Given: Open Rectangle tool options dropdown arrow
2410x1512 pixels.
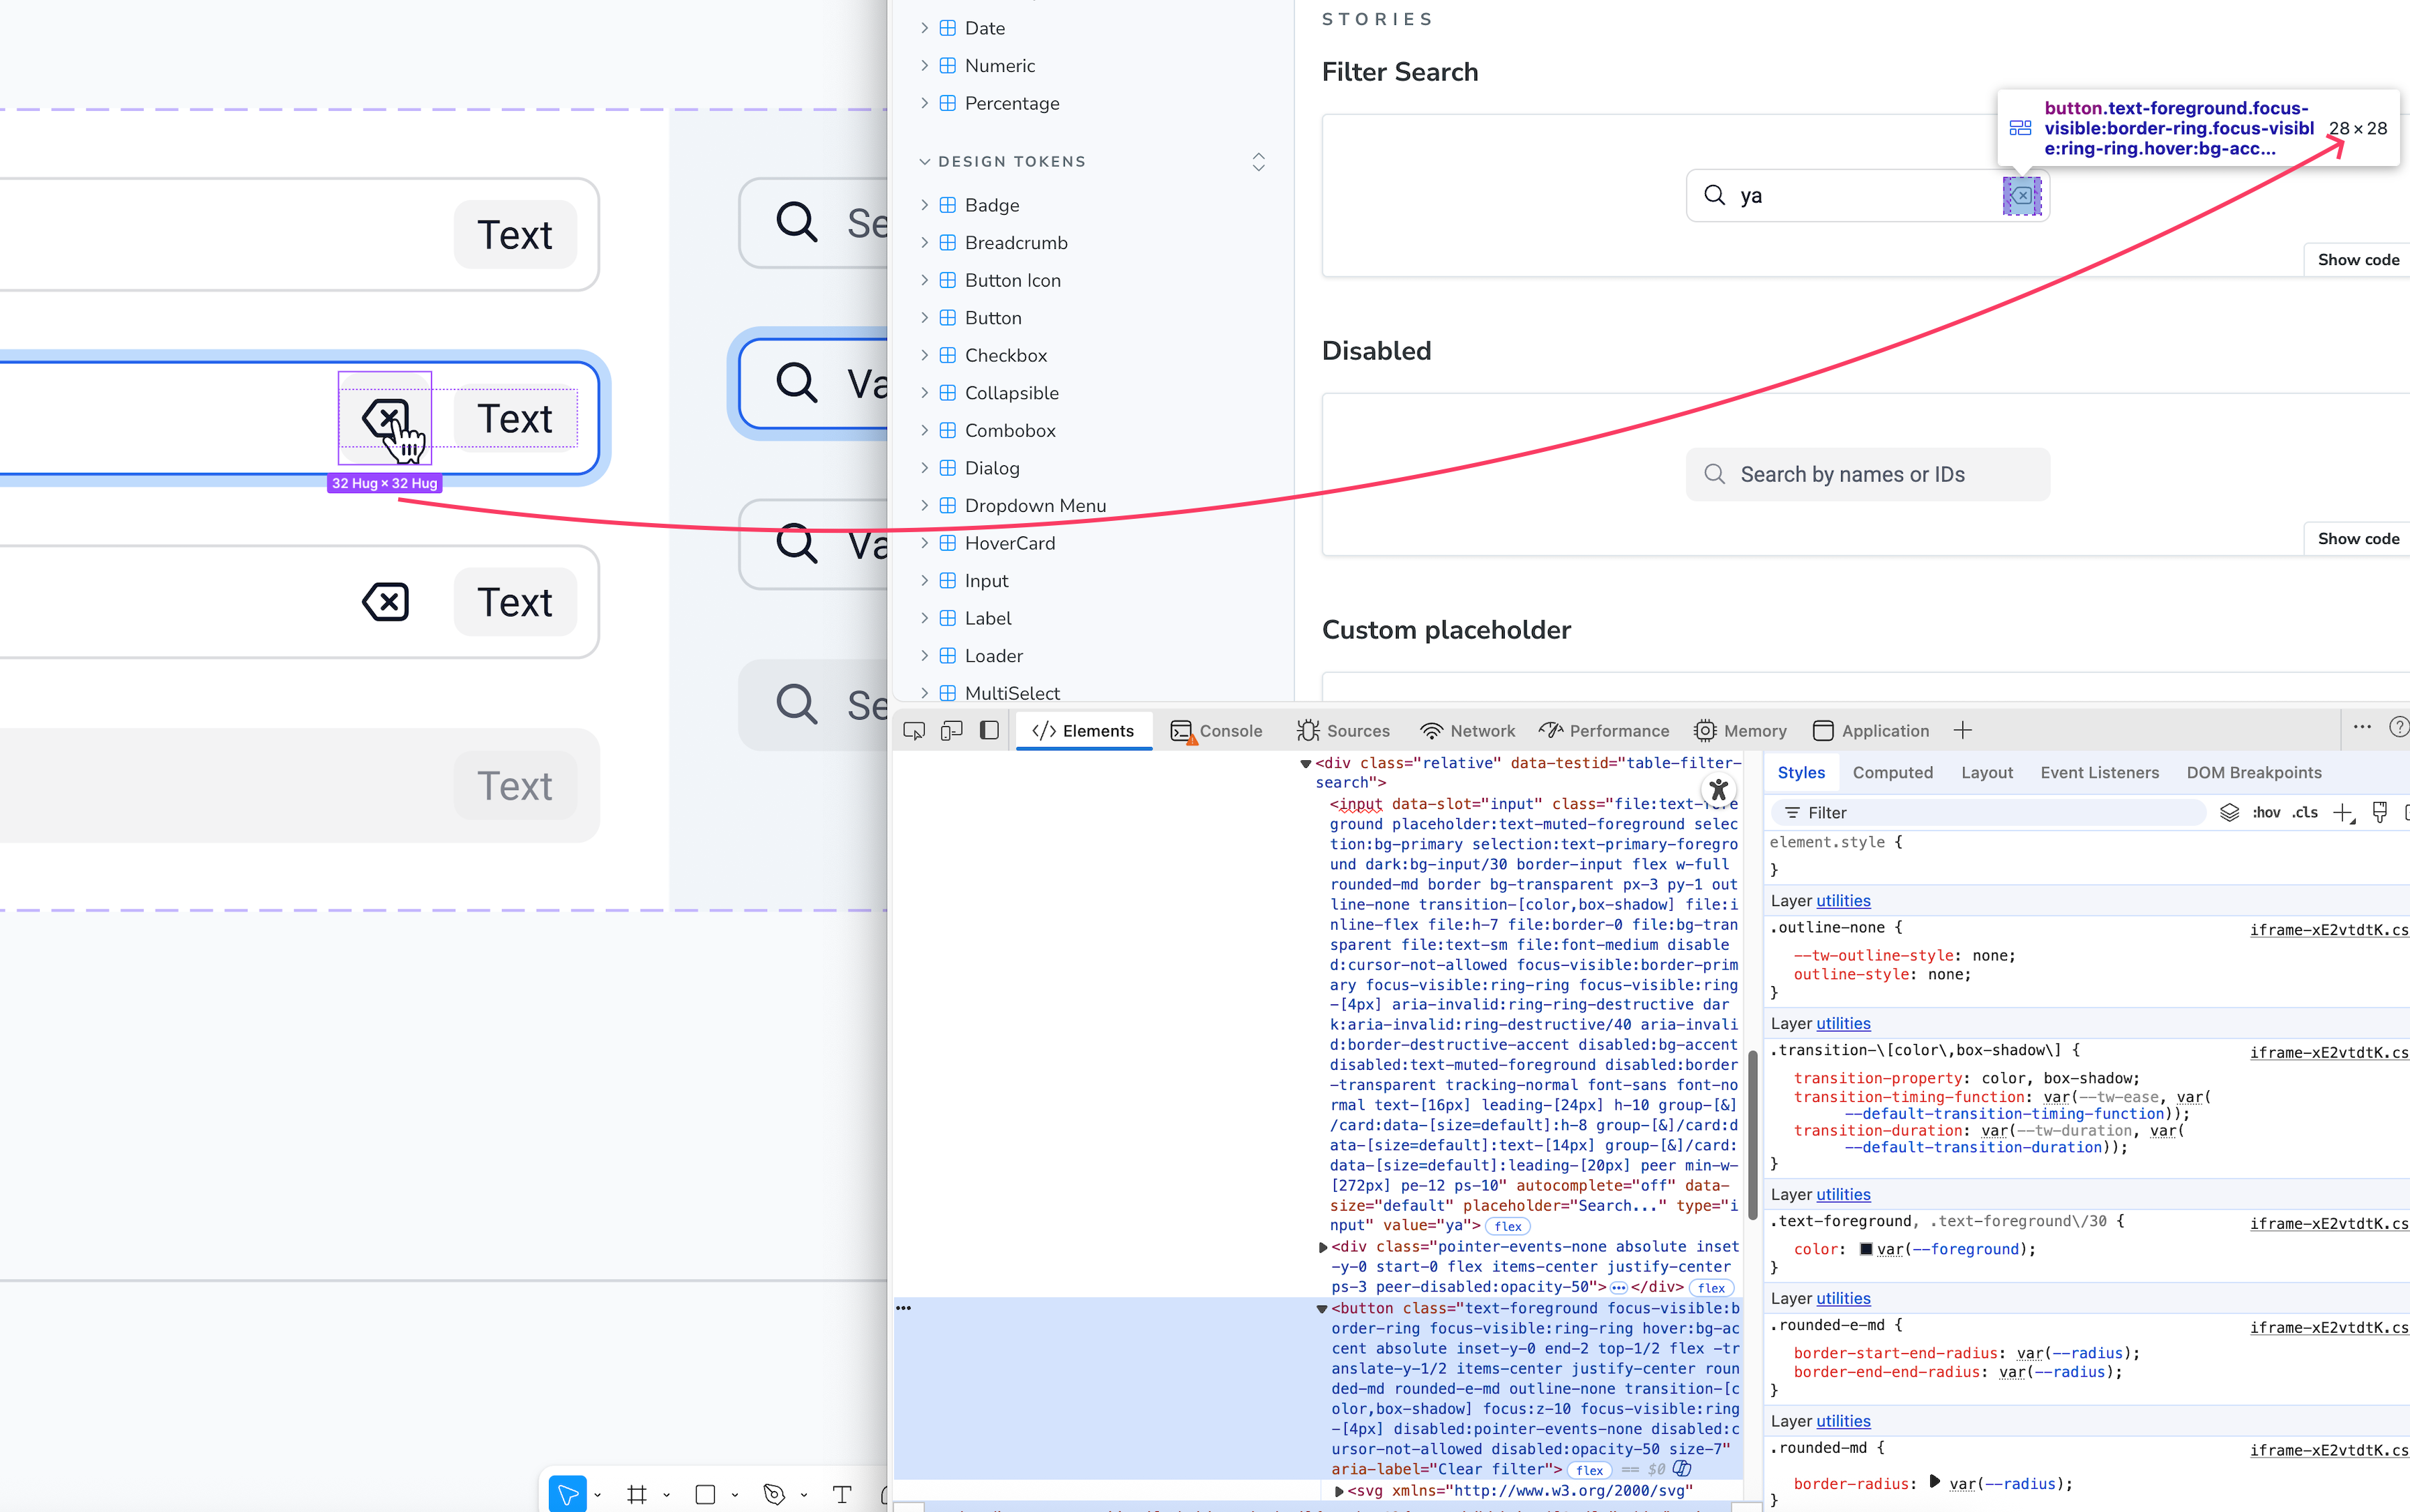Looking at the screenshot, I should pyautogui.click(x=735, y=1496).
